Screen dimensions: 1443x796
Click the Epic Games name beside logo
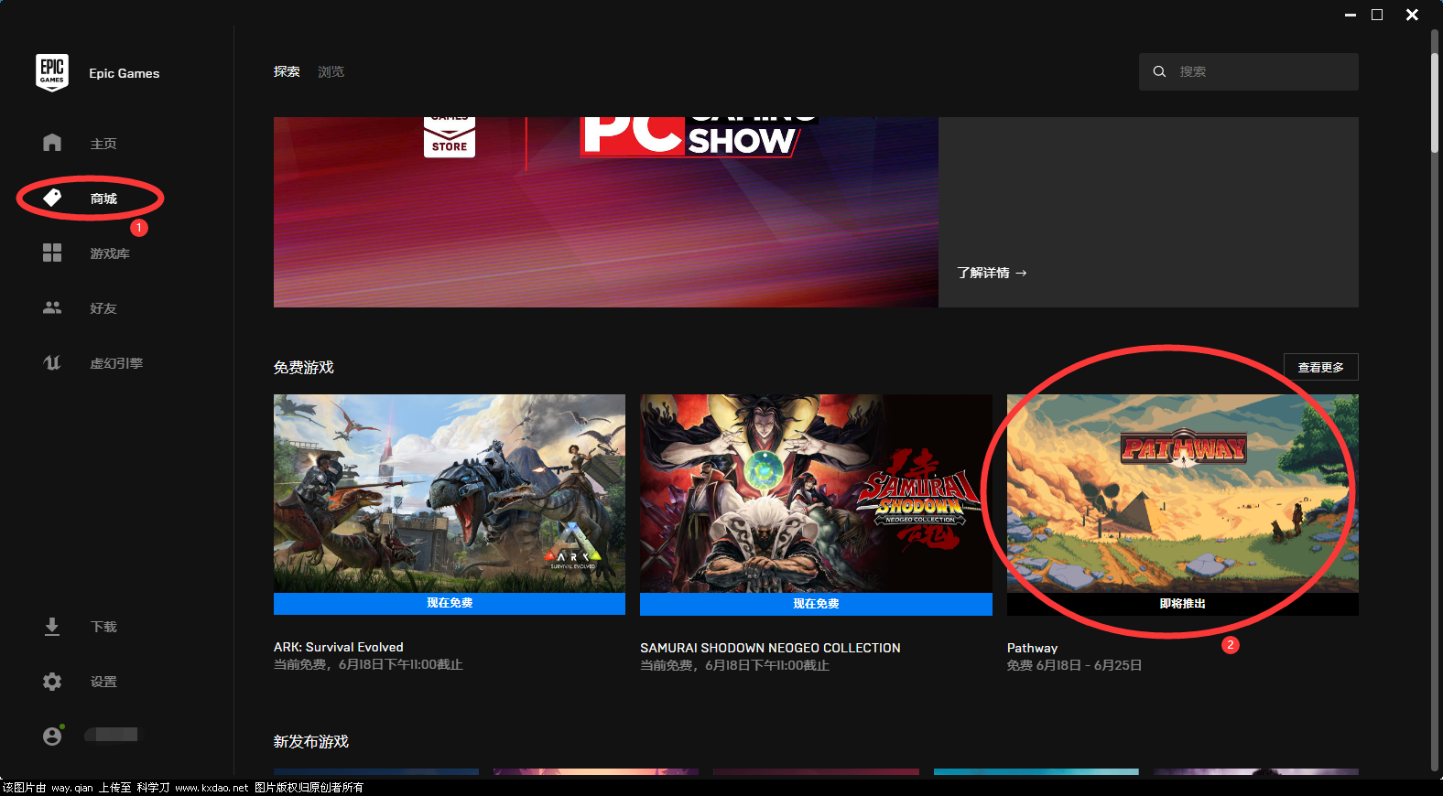tap(124, 73)
